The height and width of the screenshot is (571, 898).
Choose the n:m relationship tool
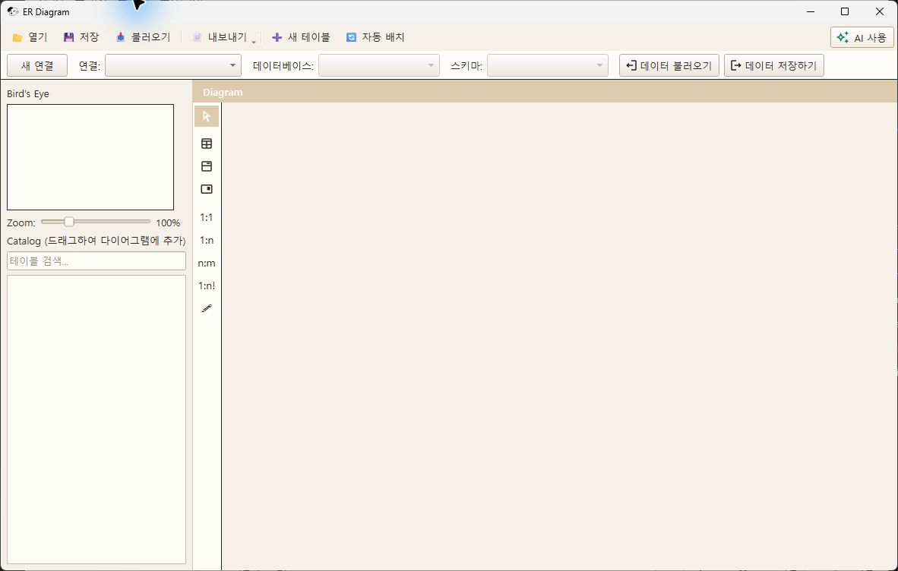(x=207, y=263)
